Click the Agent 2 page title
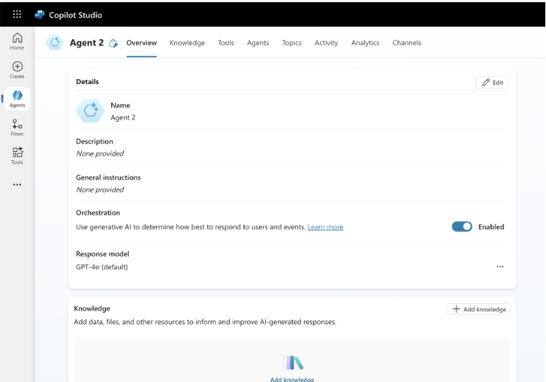This screenshot has height=382, width=546. 87,43
